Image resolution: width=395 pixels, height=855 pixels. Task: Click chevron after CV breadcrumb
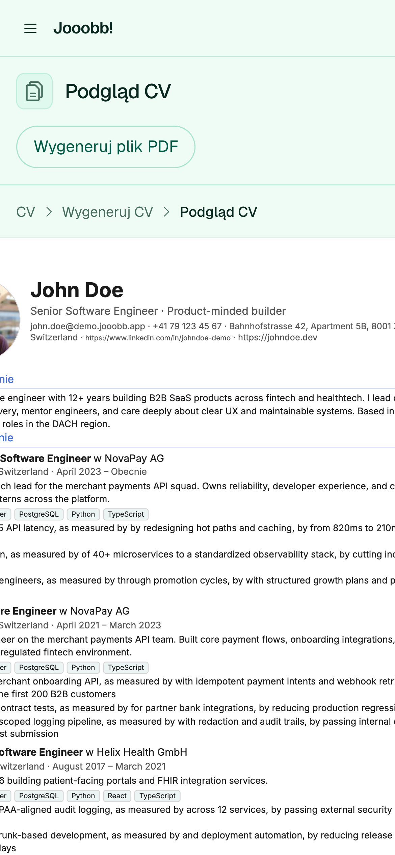point(49,212)
